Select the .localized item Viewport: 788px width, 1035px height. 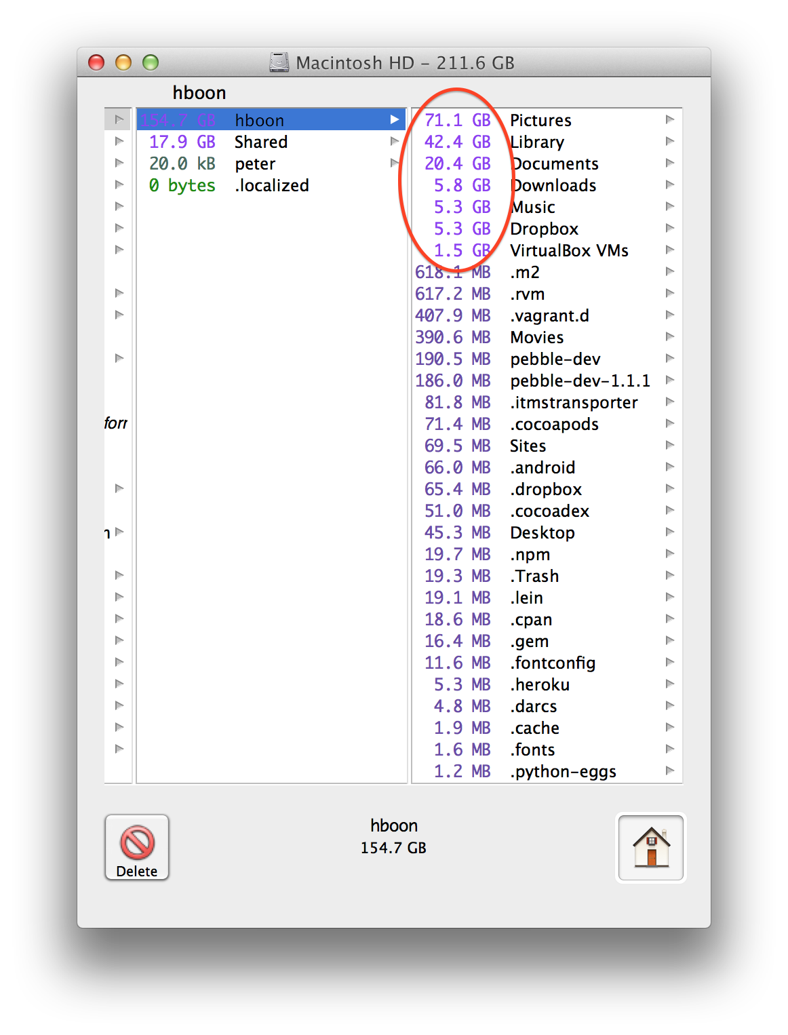pos(271,185)
